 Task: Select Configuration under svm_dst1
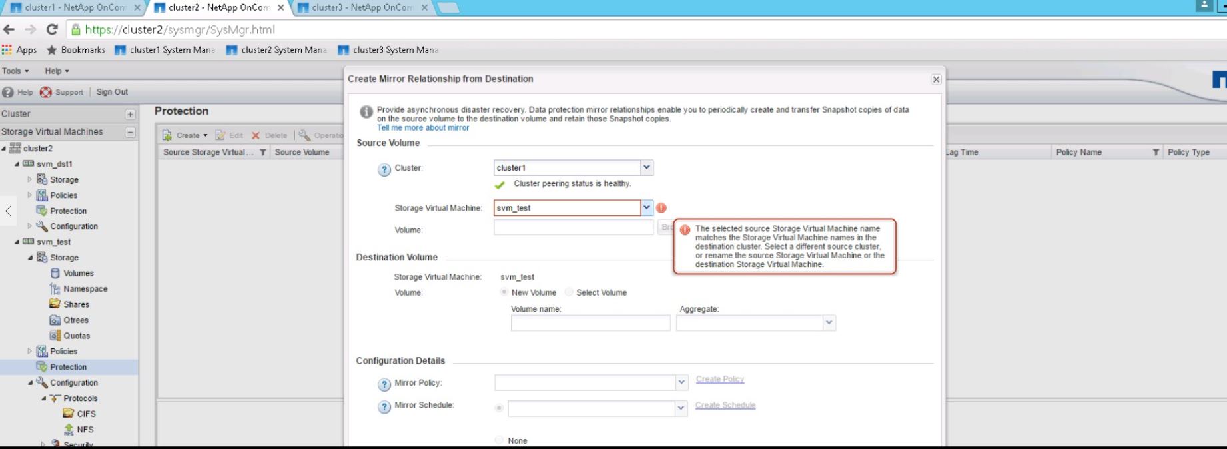click(x=74, y=226)
